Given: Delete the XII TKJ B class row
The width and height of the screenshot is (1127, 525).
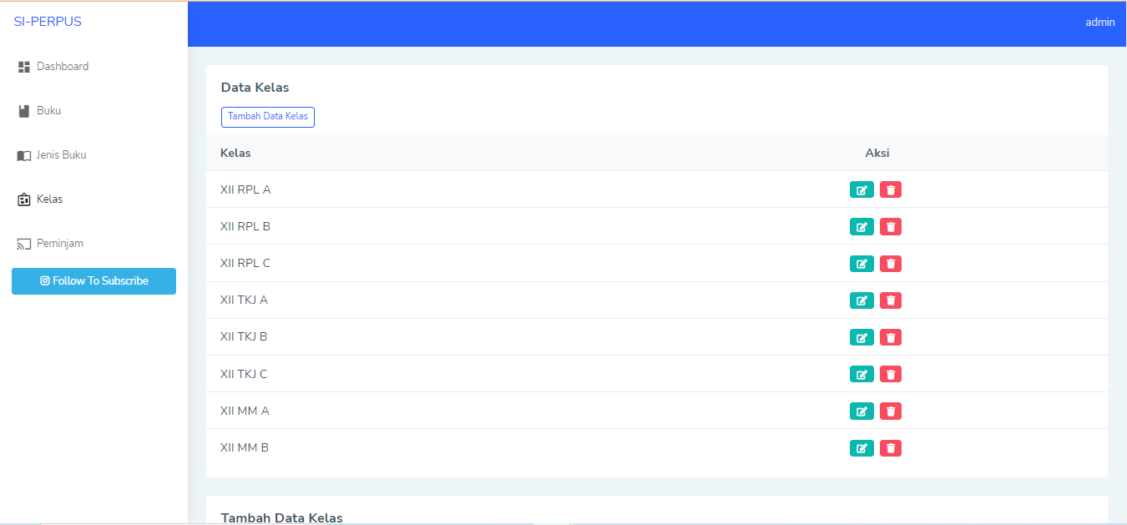Looking at the screenshot, I should click(x=891, y=337).
